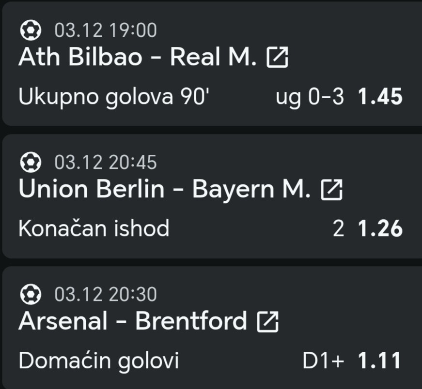The image size is (422, 389).
Task: Click football icon next to 03.12 19:00
Action: pyautogui.click(x=31, y=31)
